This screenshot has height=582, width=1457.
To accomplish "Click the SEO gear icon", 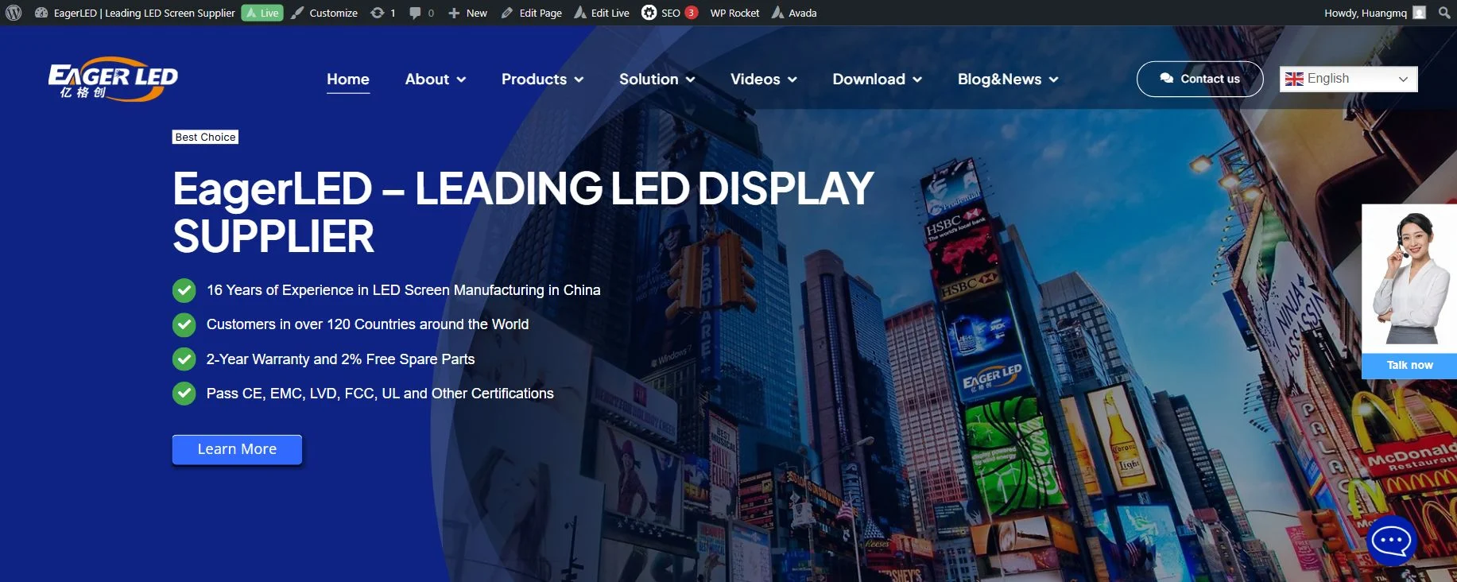I will pos(649,13).
